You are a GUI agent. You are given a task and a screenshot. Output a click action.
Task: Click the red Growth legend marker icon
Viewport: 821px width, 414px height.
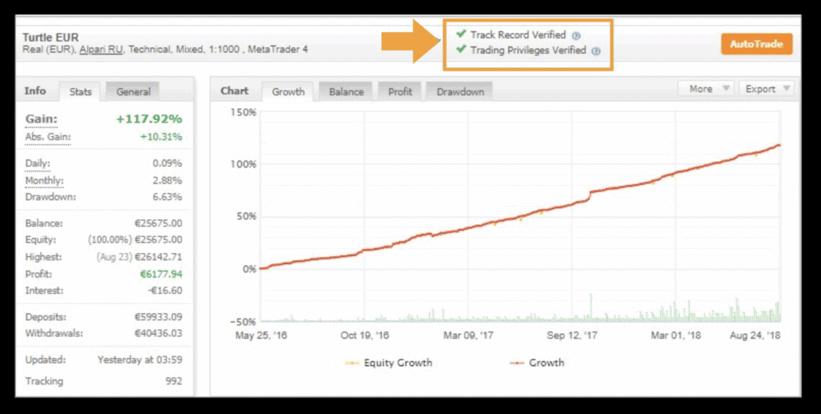(x=517, y=363)
